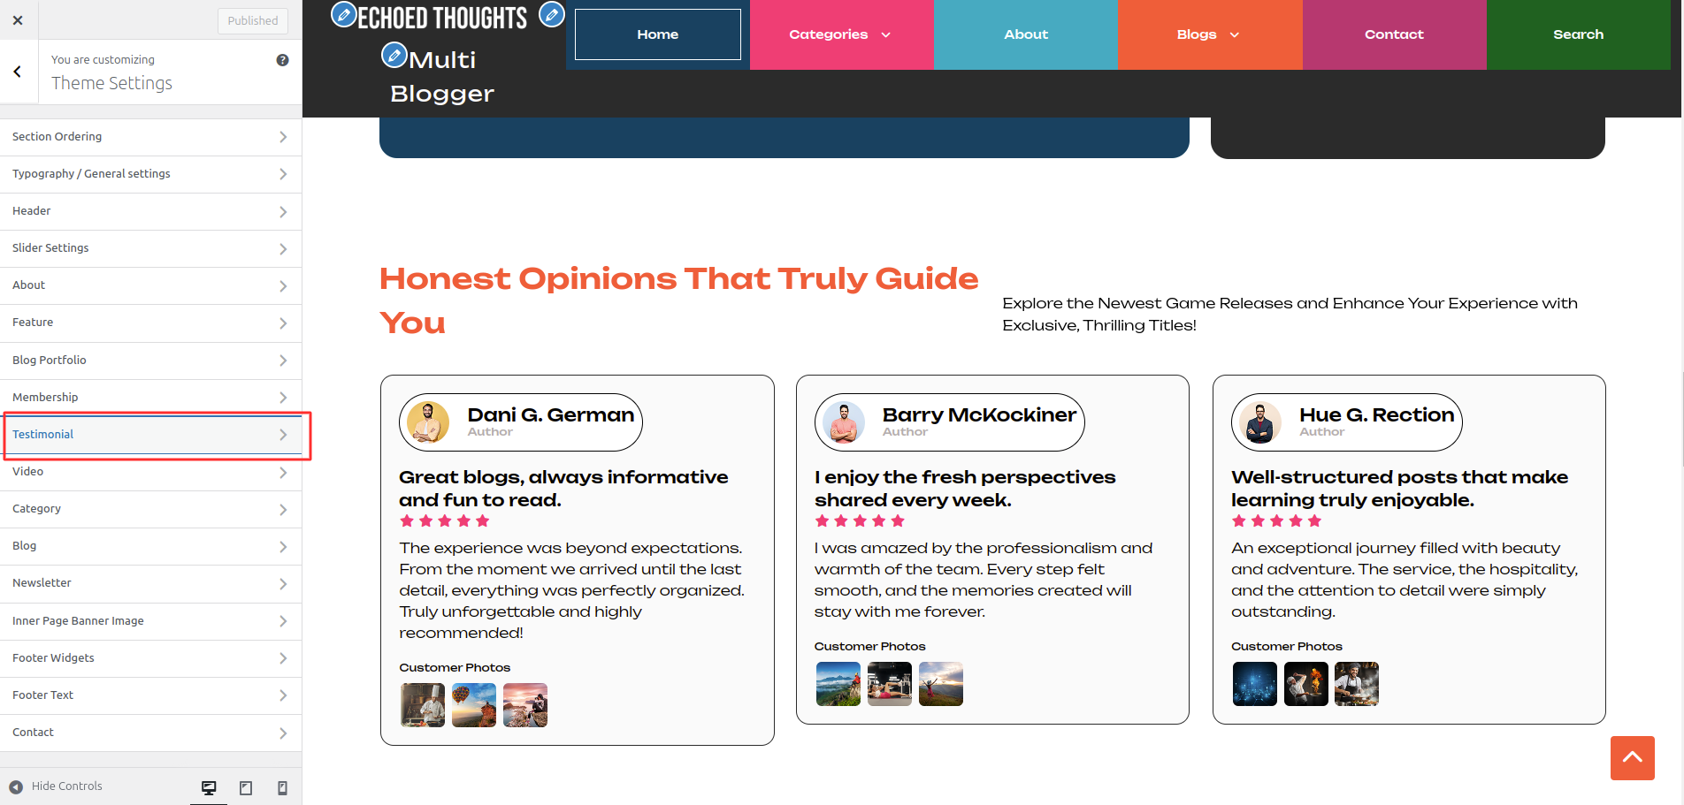Open the Slider Settings section
This screenshot has width=1684, height=805.
(150, 248)
